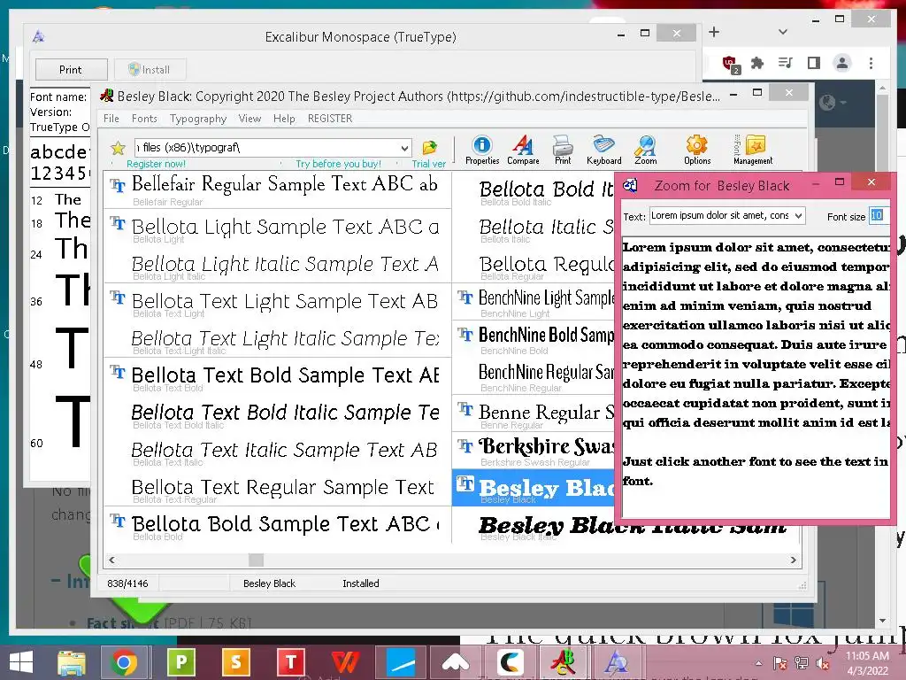
Task: Open Font Management folder icon
Action: tap(753, 151)
